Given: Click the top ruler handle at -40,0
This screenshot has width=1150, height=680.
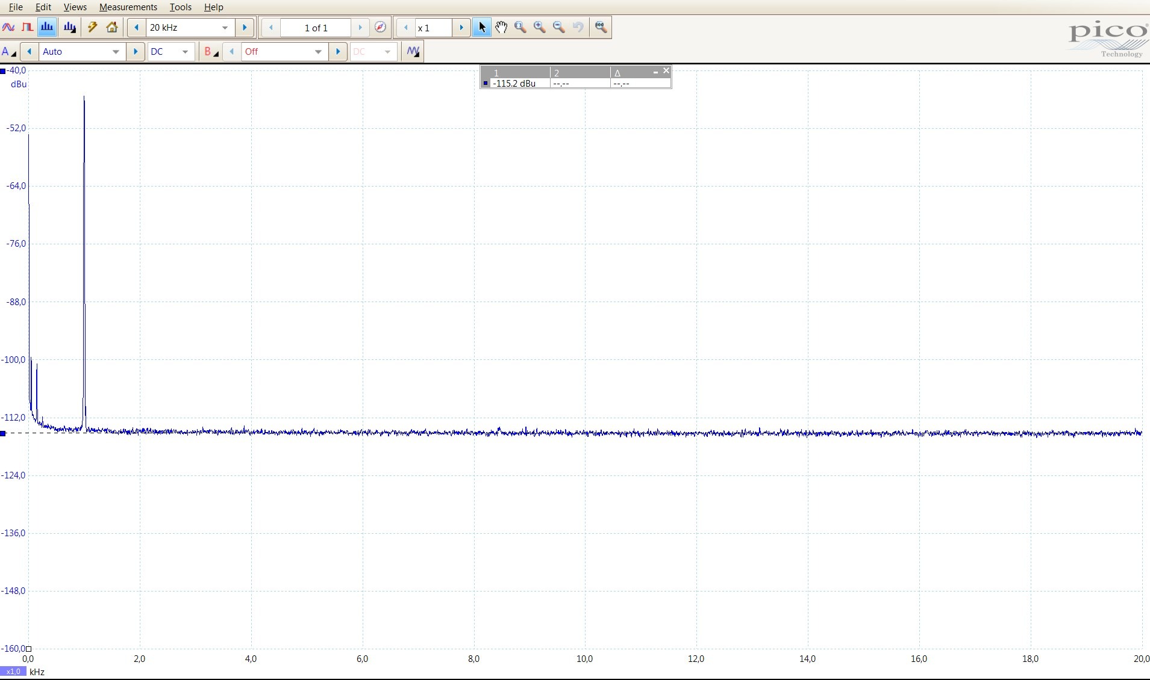Looking at the screenshot, I should (x=3, y=71).
